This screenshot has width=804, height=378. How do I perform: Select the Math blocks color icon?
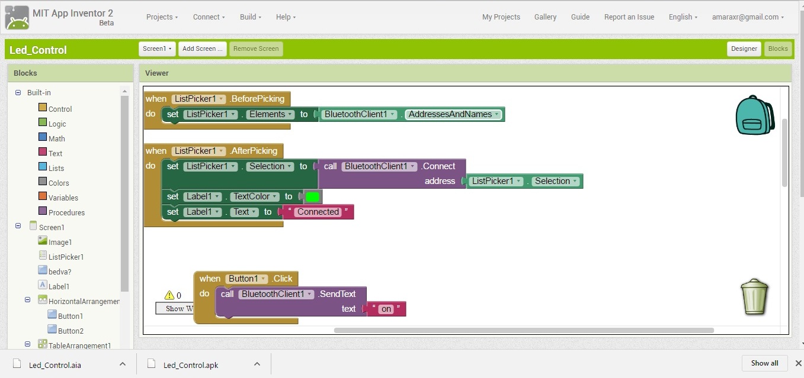43,137
